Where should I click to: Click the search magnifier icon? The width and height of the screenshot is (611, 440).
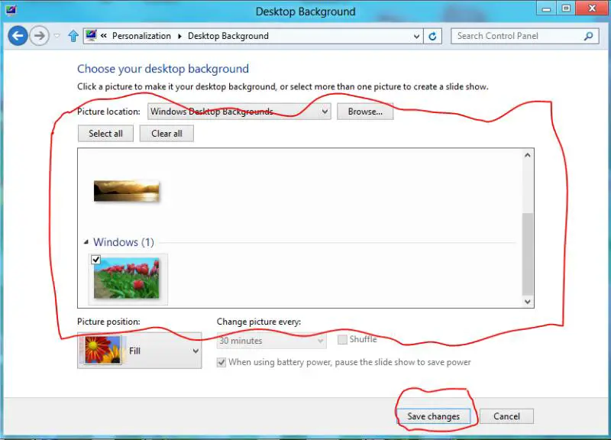[x=588, y=36]
